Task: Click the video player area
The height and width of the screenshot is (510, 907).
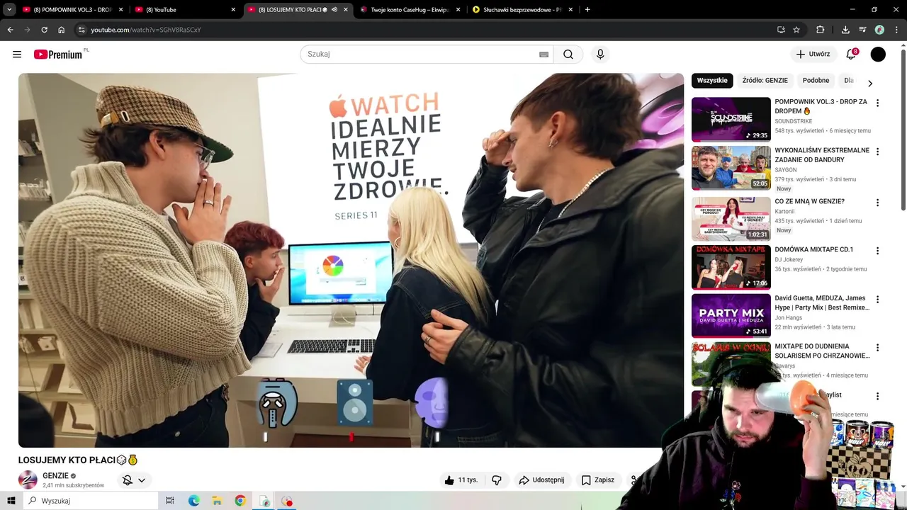Action: tap(351, 260)
